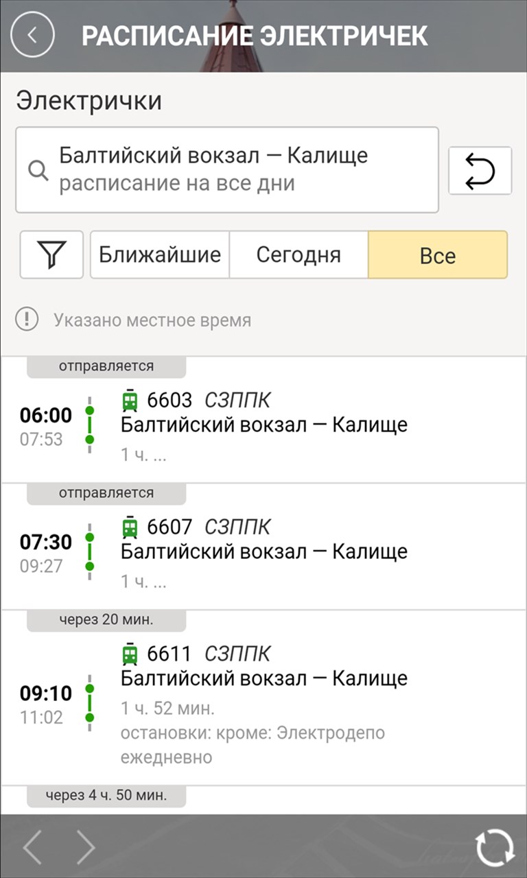This screenshot has height=878, width=527.
Task: Refresh the train schedule
Action: click(x=495, y=848)
